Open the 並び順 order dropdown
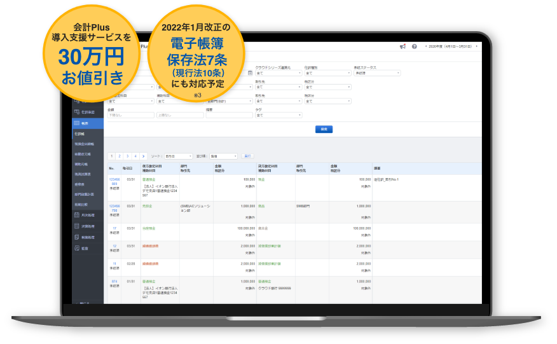 pyautogui.click(x=223, y=156)
